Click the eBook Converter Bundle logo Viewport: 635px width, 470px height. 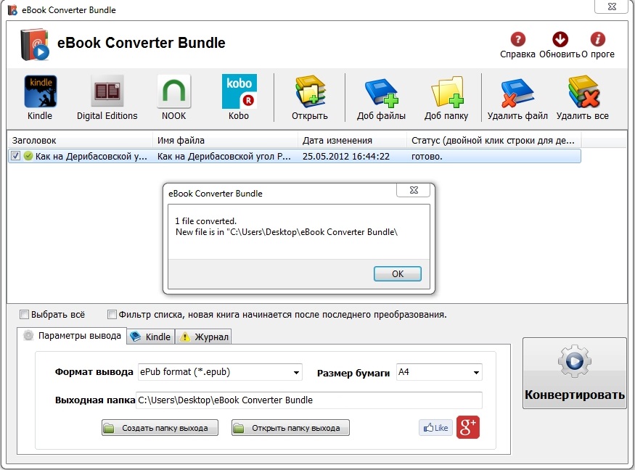[x=35, y=44]
